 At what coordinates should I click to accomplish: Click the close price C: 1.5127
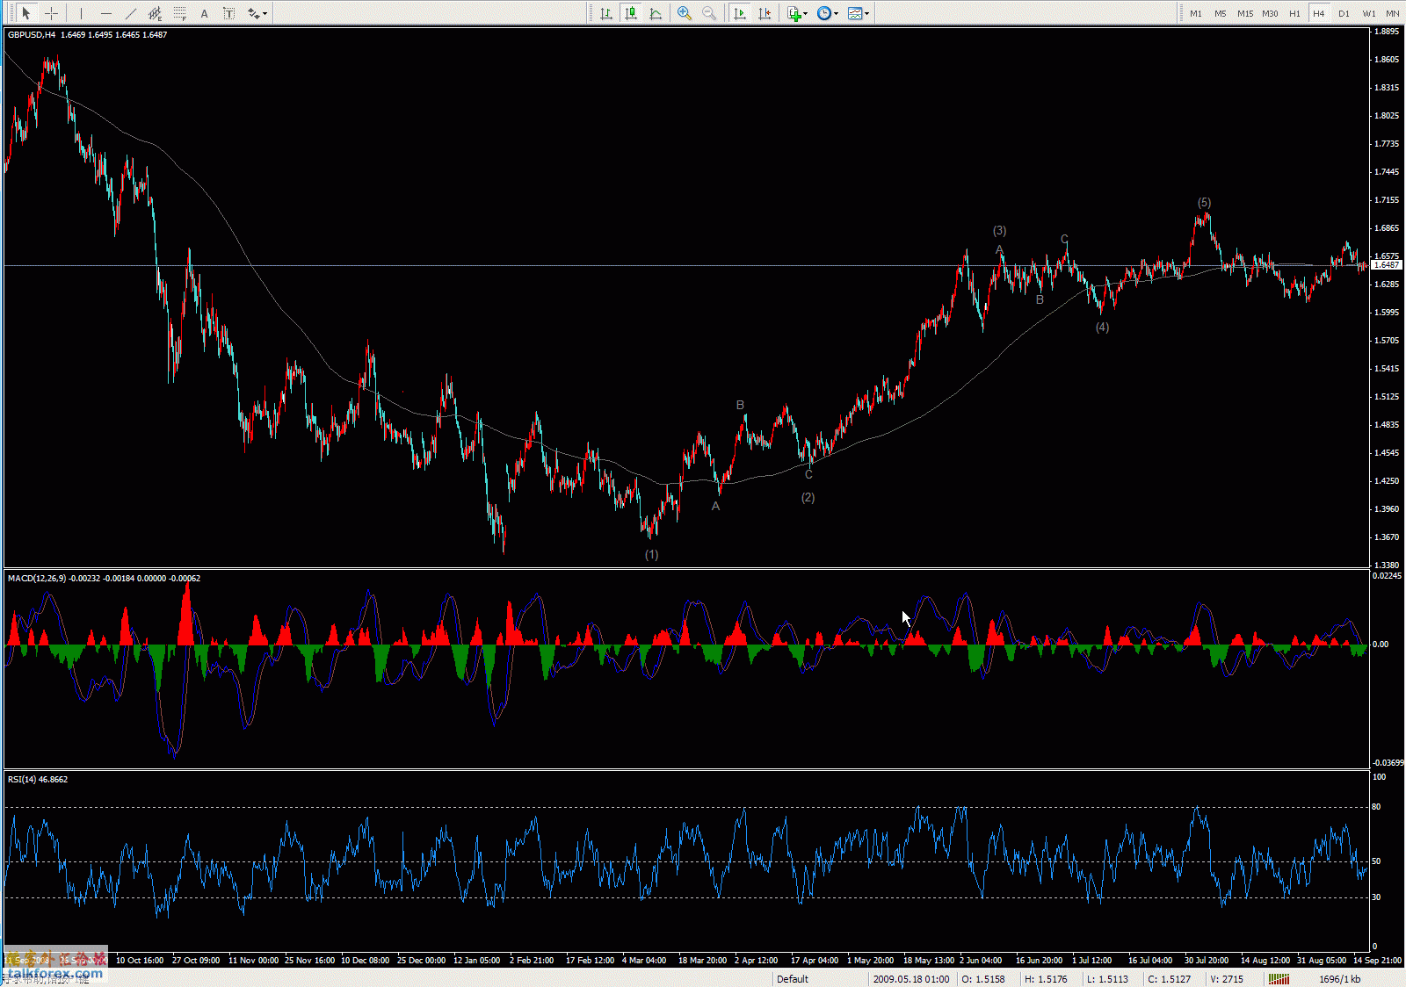coord(1170,979)
